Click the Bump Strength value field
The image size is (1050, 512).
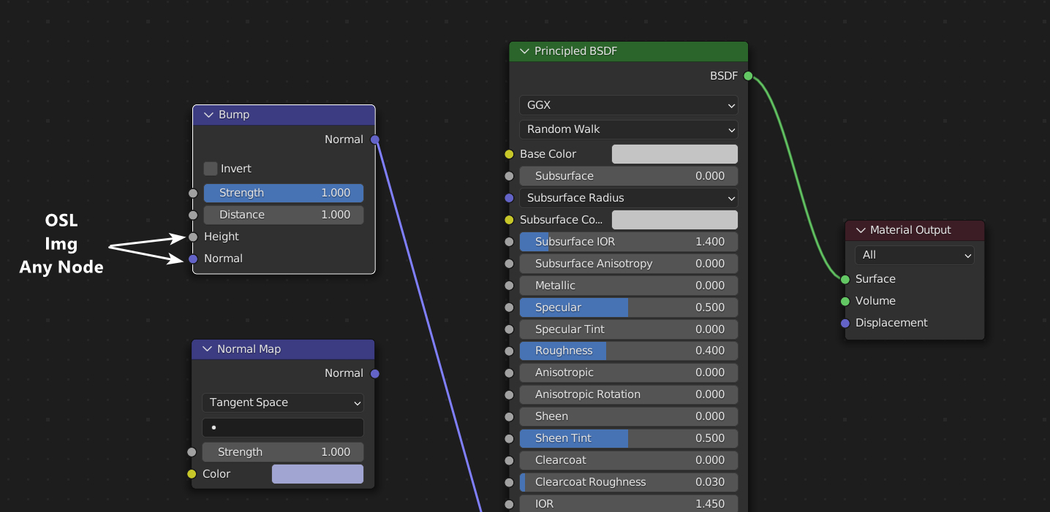283,193
